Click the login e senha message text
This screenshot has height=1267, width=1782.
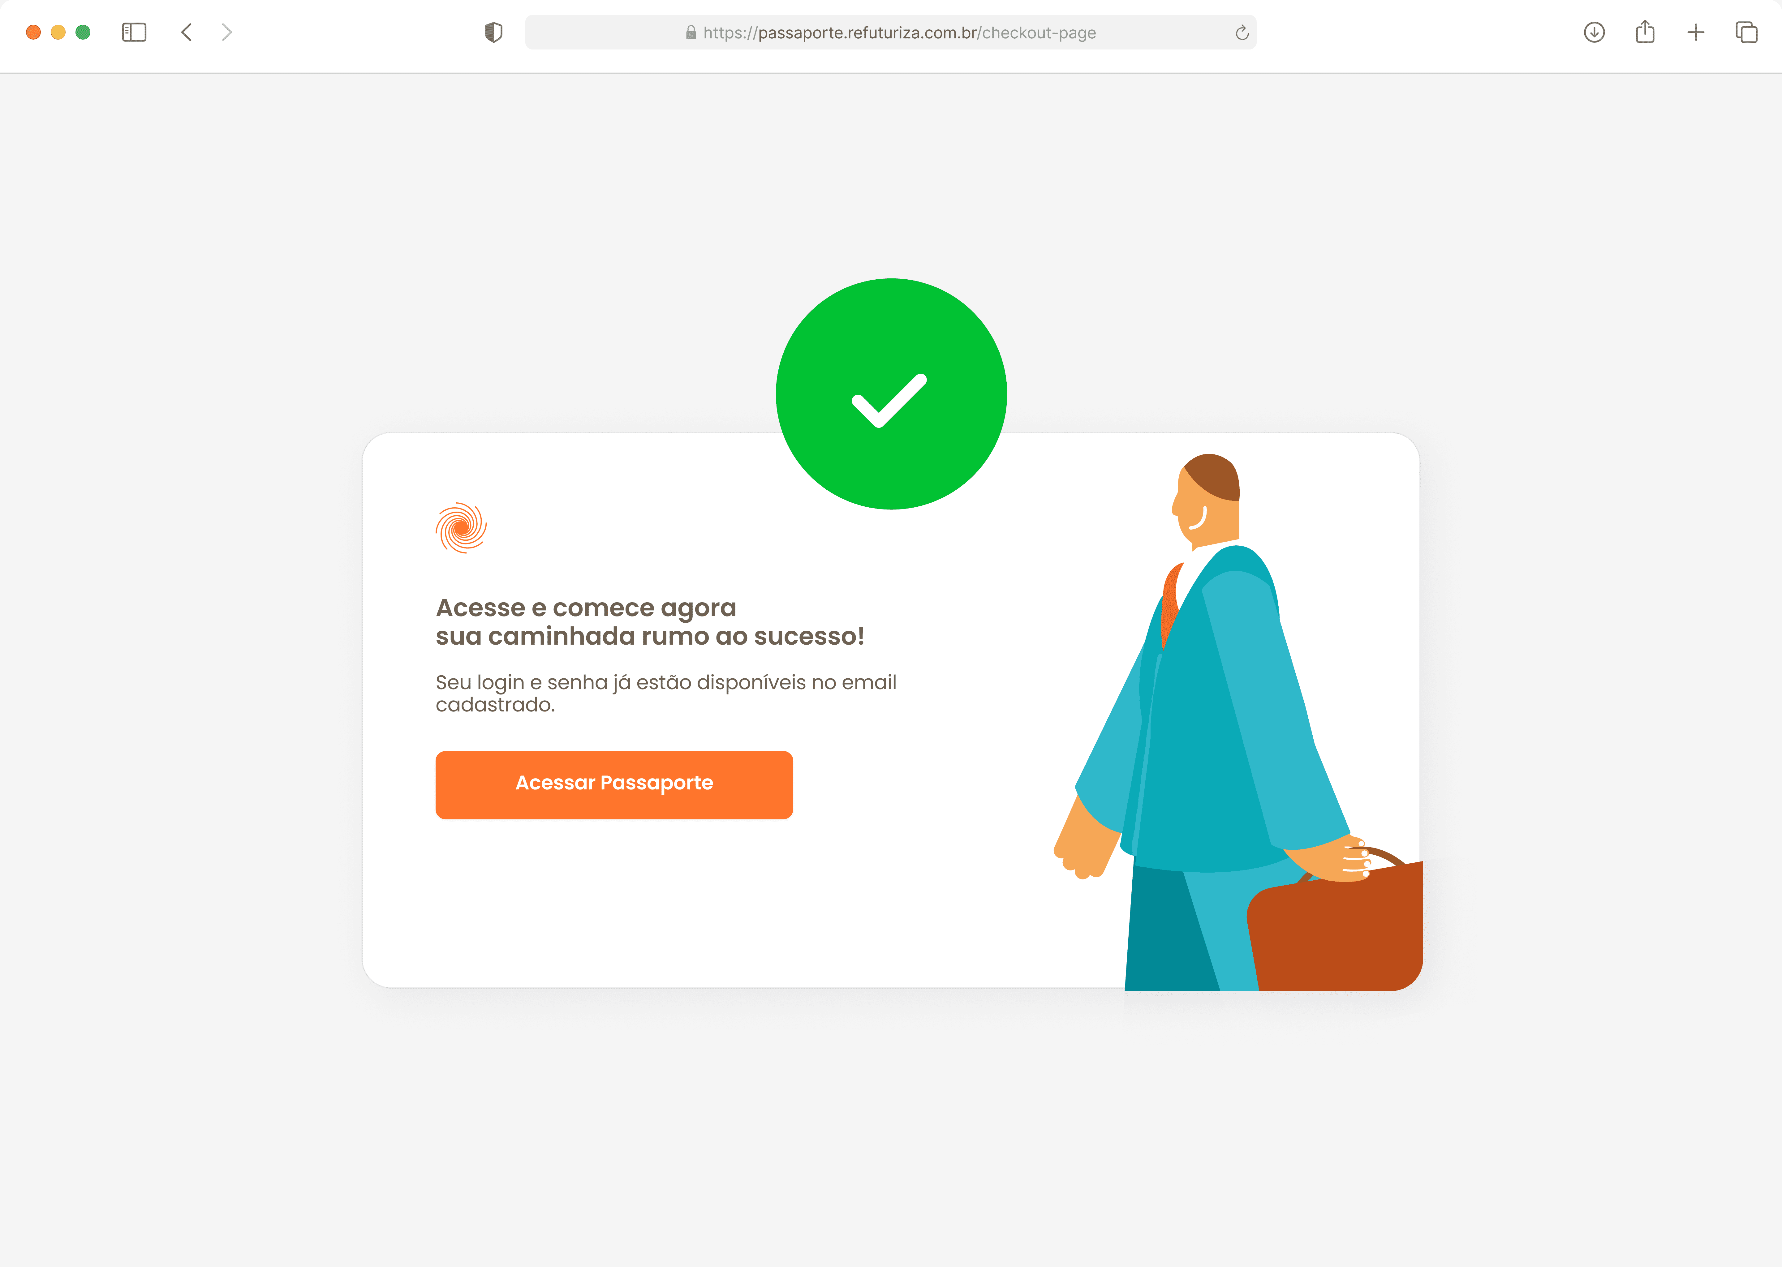665,693
